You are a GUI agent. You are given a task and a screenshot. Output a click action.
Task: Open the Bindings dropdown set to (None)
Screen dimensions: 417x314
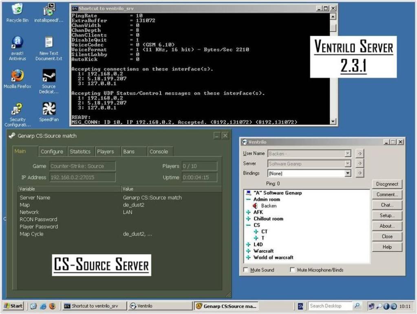[x=348, y=173]
